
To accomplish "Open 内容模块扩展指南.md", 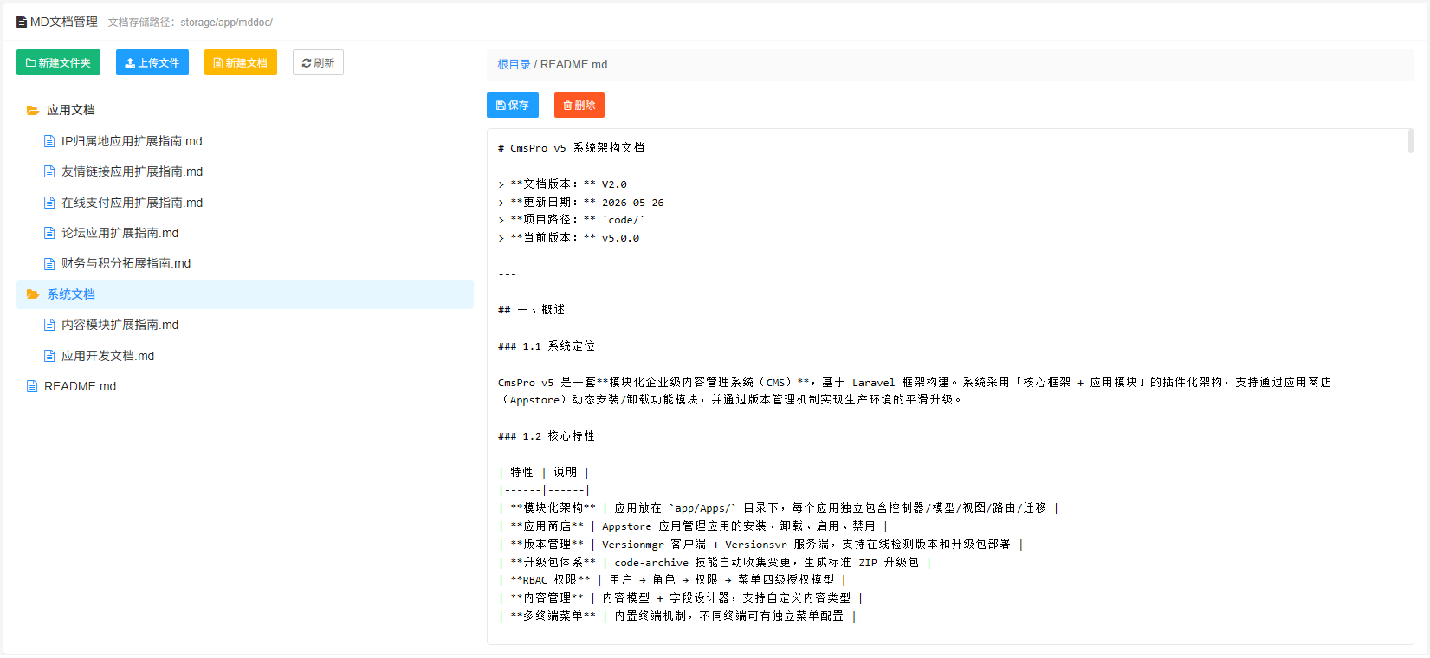I will [x=120, y=325].
